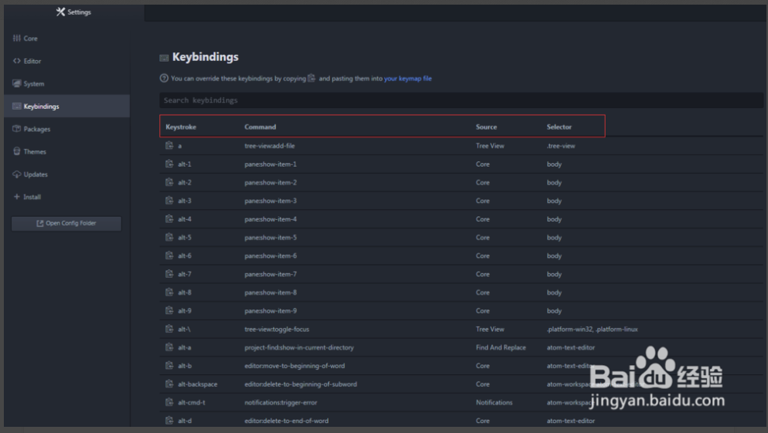Focus the Search keybindings field
This screenshot has width=768, height=433.
point(461,100)
